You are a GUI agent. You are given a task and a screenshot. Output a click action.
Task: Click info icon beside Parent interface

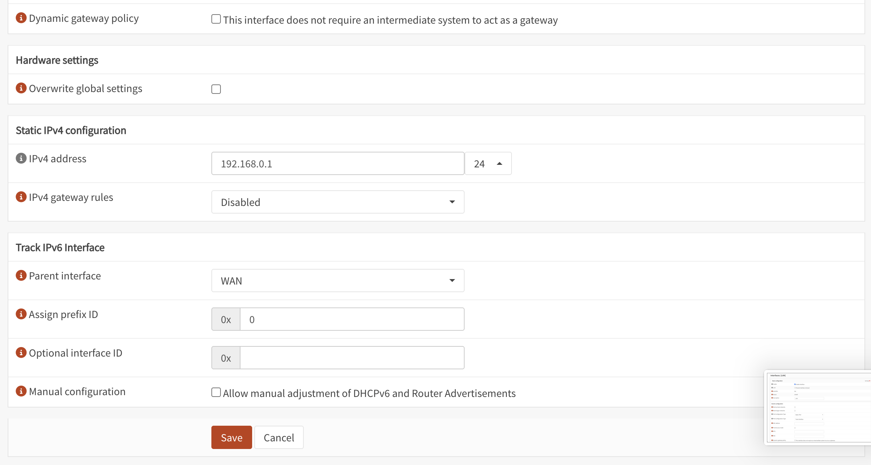pyautogui.click(x=21, y=275)
